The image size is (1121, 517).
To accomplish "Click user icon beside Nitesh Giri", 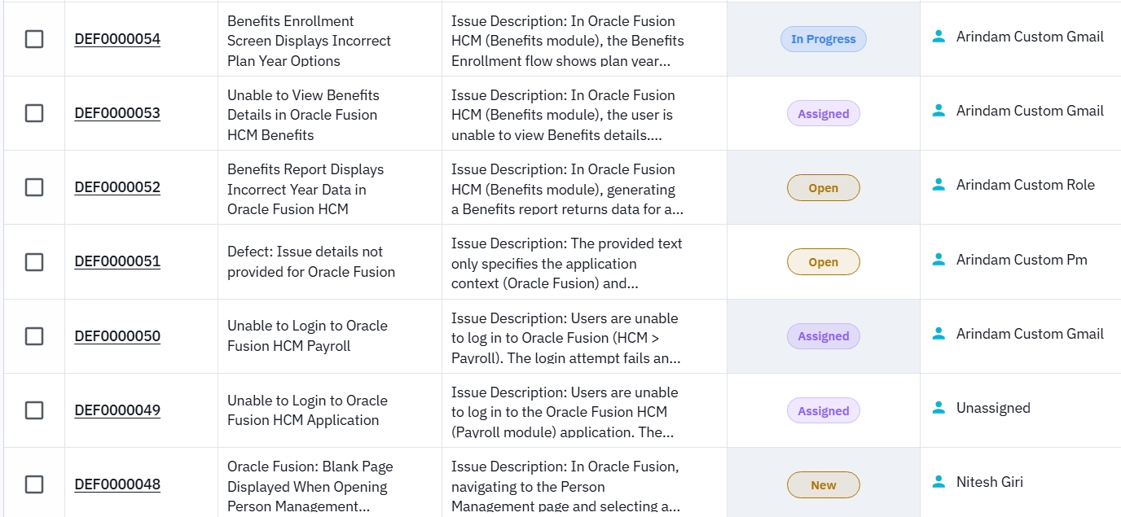I will coord(939,481).
